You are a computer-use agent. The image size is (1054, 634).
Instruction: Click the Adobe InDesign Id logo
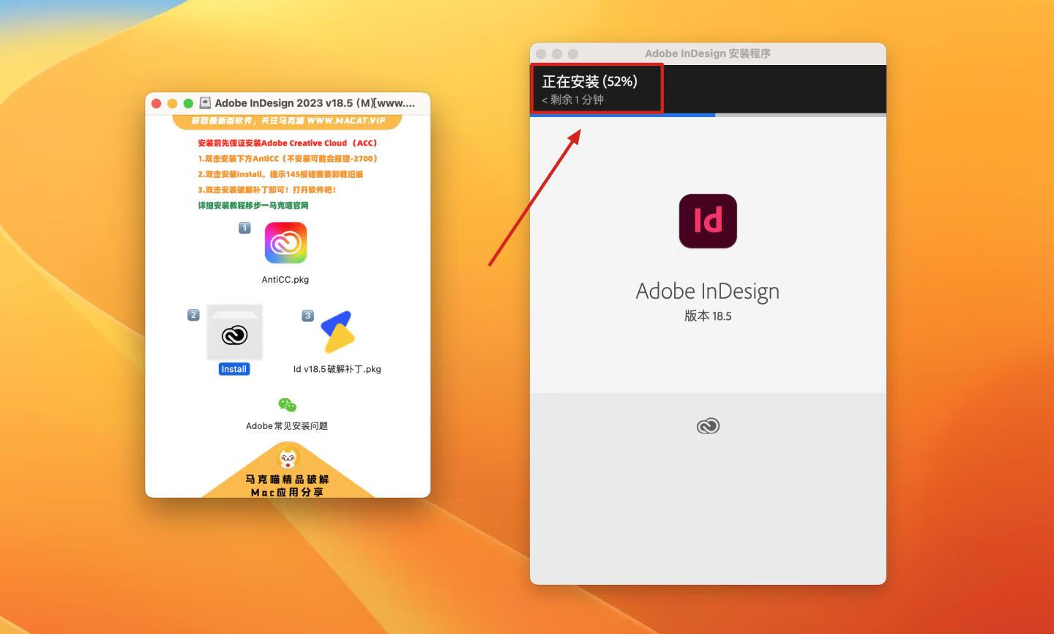click(x=708, y=221)
